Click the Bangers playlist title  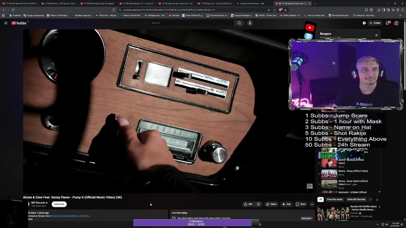[x=325, y=34]
